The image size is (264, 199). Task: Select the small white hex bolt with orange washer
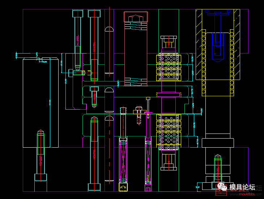pos(139,115)
